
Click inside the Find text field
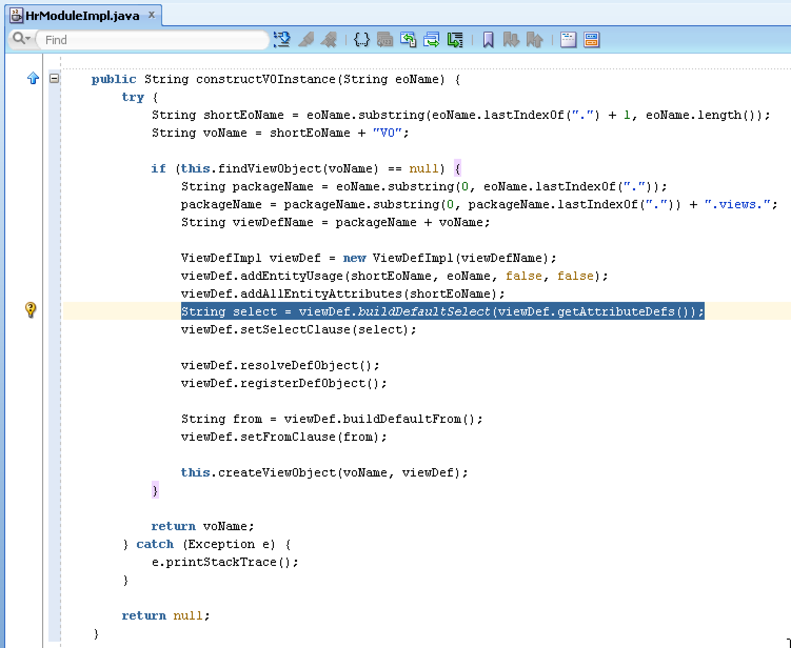coord(153,39)
